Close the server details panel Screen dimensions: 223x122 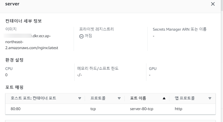213,4
